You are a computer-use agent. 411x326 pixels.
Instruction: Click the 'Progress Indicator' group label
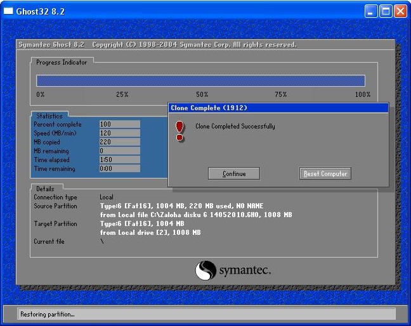pyautogui.click(x=62, y=62)
